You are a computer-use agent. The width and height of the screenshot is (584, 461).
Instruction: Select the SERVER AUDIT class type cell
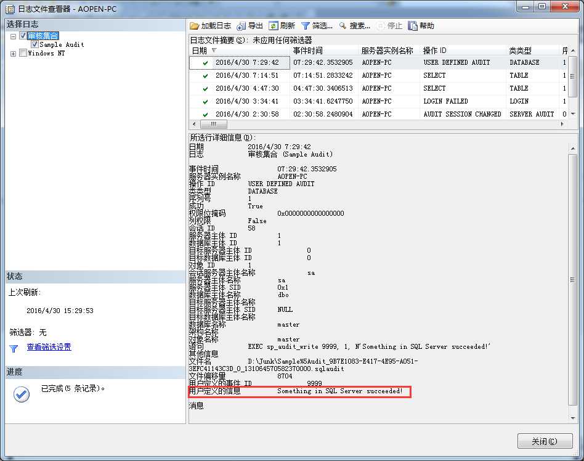(532, 114)
